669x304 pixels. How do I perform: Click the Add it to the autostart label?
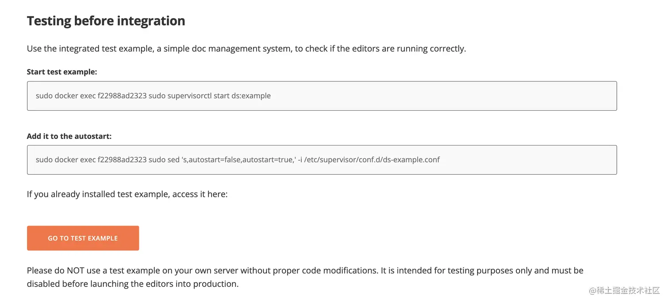tap(69, 136)
